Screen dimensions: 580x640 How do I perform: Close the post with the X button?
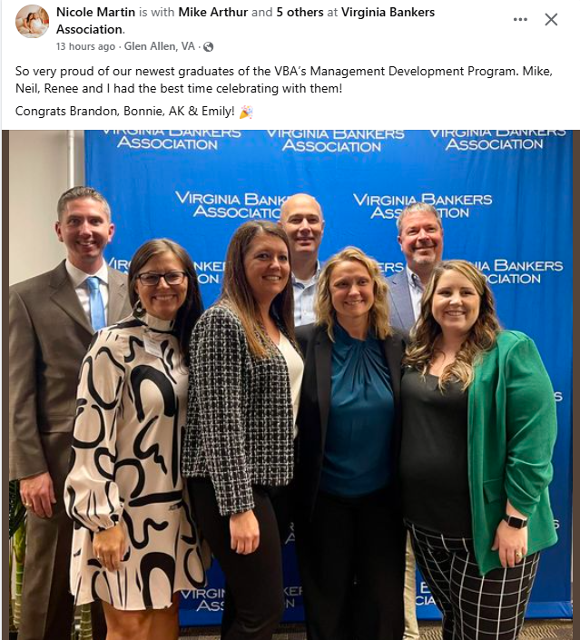(x=551, y=19)
